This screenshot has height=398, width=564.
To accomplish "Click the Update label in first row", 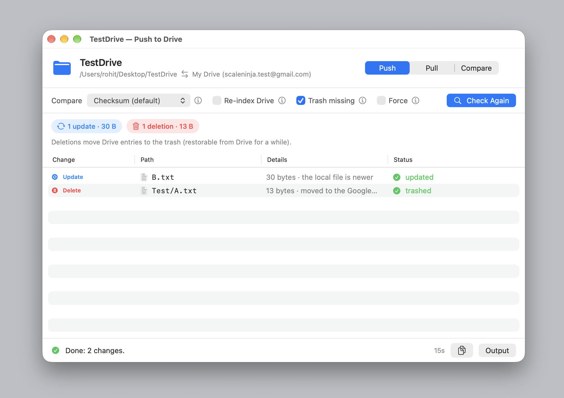I will (x=73, y=177).
